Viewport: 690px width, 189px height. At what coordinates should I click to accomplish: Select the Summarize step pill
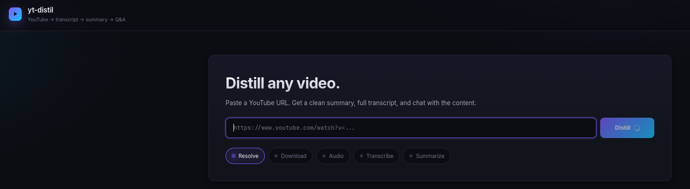click(x=427, y=156)
